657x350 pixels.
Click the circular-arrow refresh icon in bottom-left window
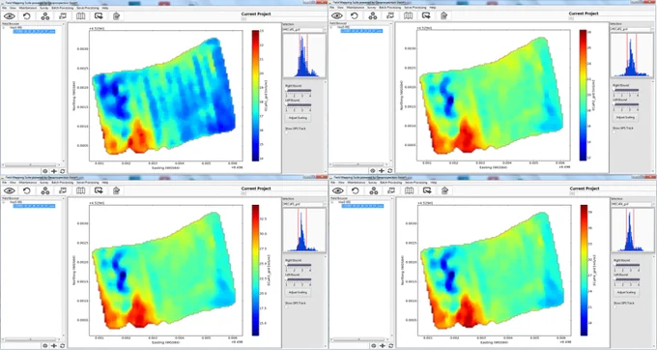coord(27,190)
